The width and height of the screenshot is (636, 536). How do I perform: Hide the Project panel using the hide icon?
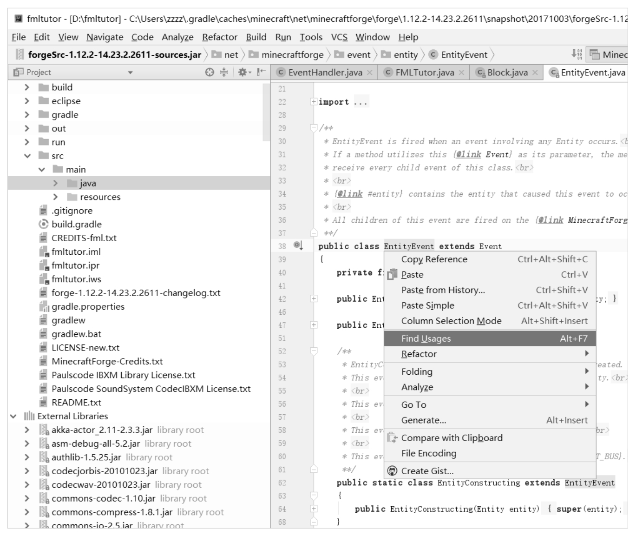(x=262, y=72)
